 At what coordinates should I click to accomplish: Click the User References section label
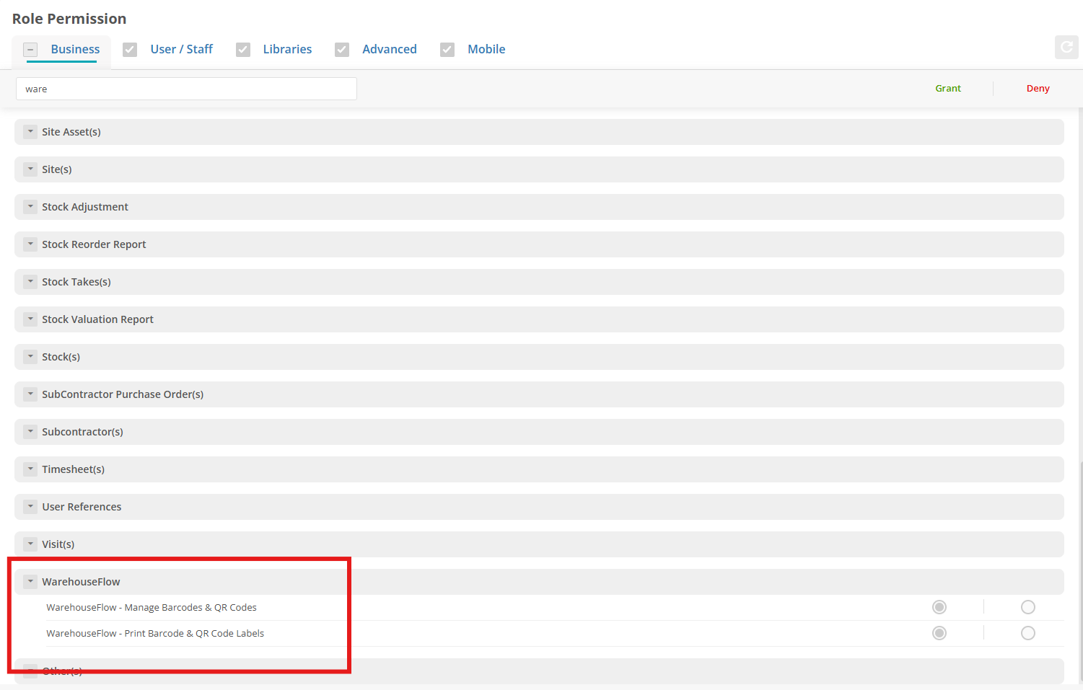click(82, 507)
